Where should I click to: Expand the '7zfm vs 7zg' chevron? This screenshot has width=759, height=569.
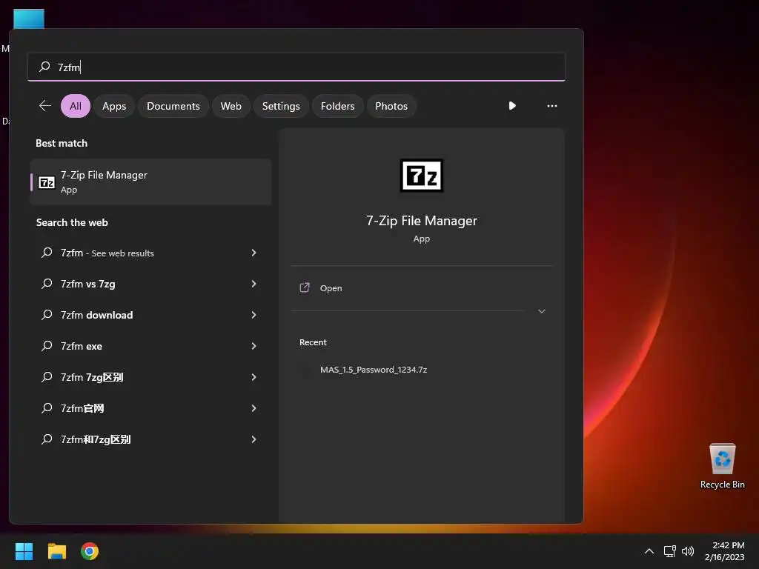253,284
